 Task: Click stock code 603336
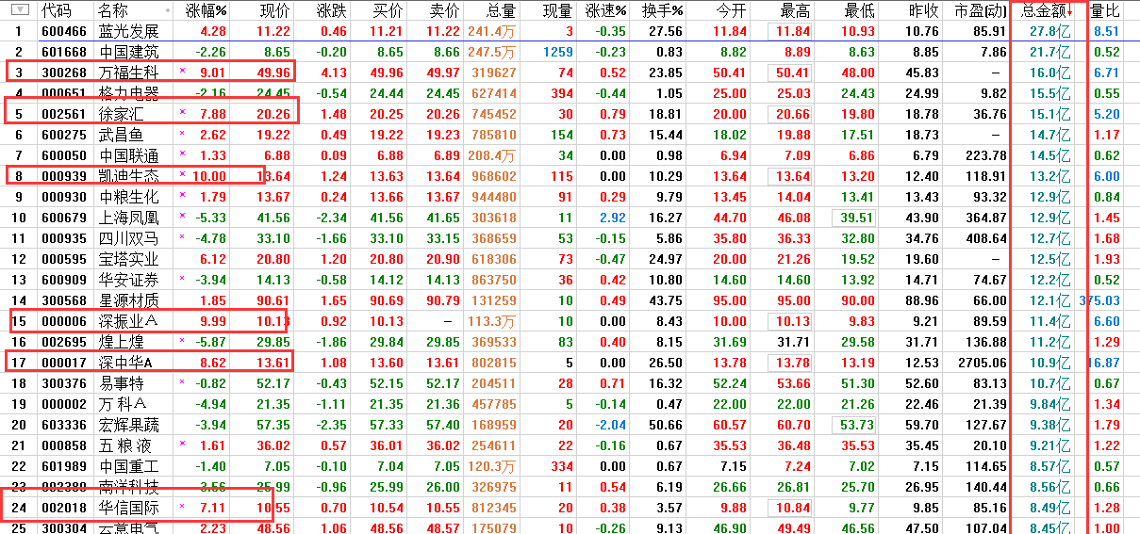[63, 425]
